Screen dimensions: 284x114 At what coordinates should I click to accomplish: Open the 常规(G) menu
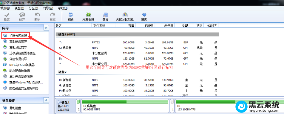tap(5, 8)
